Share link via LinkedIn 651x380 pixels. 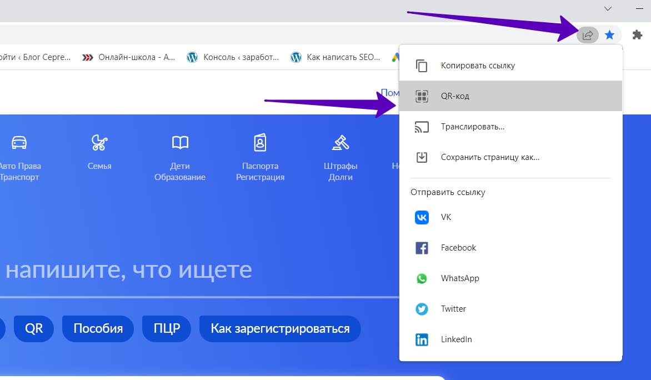(x=456, y=339)
